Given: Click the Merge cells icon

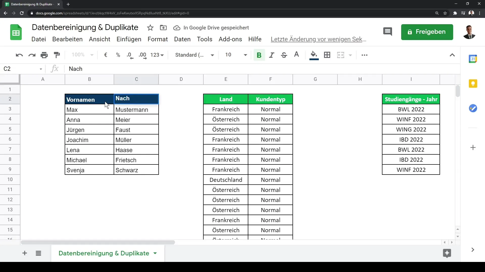Looking at the screenshot, I should pos(341,55).
